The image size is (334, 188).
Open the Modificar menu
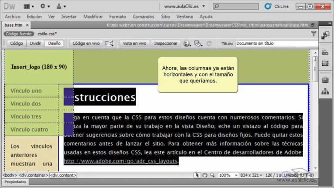(x=93, y=17)
